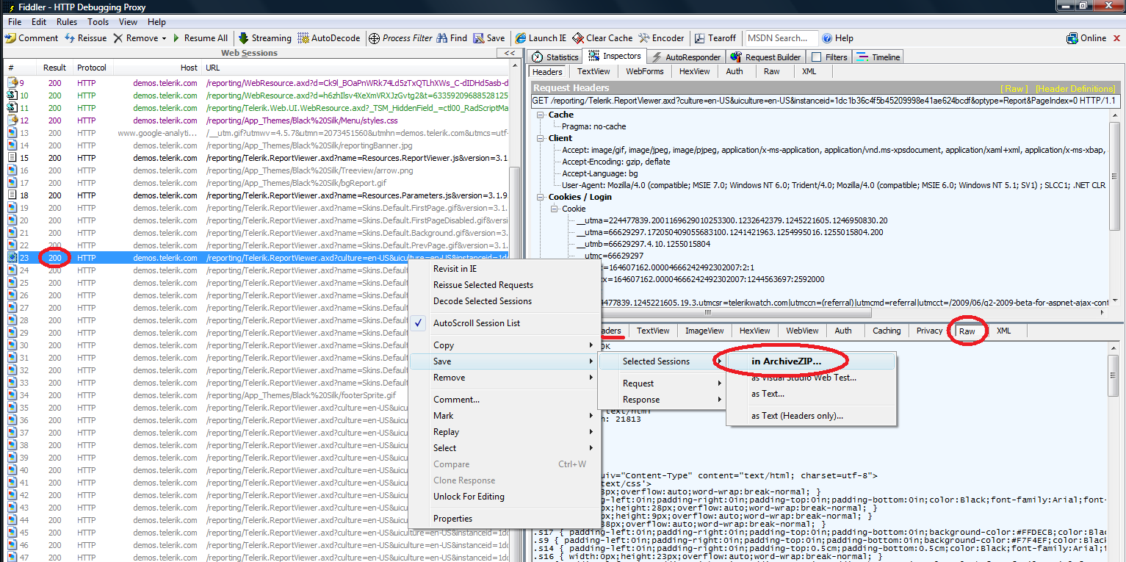Image resolution: width=1126 pixels, height=562 pixels.
Task: Collapse the Client header group
Action: click(541, 138)
